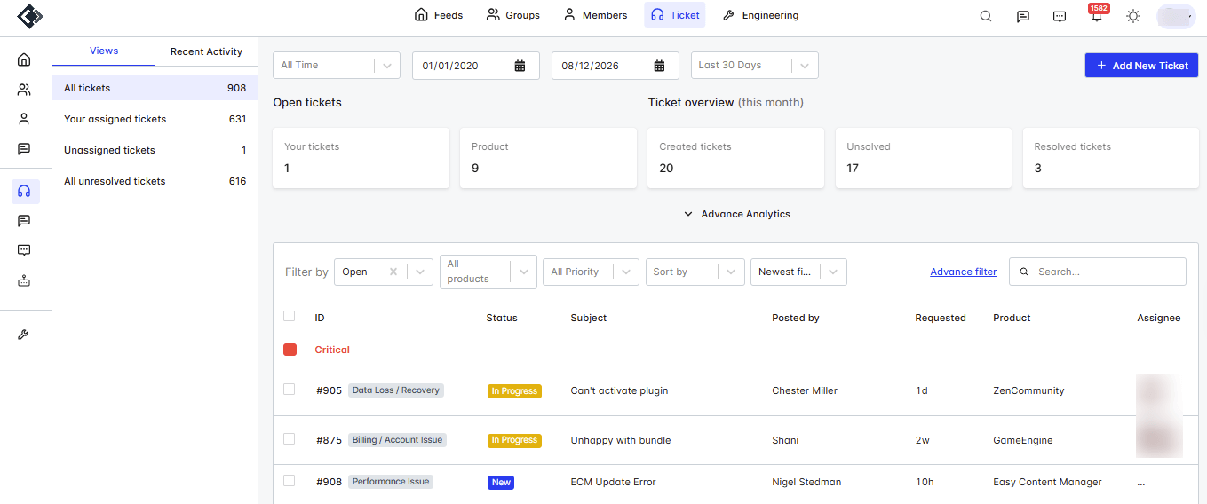Go to Members in top navigation

[x=595, y=15]
